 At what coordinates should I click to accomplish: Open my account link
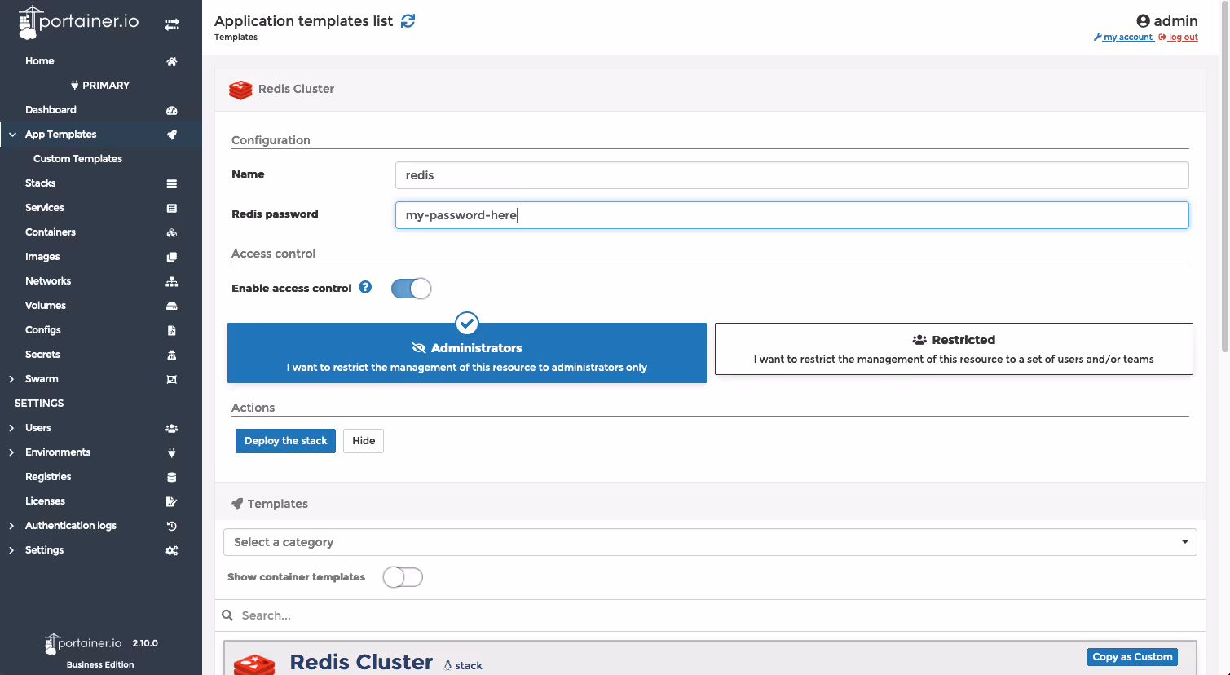pyautogui.click(x=1123, y=37)
